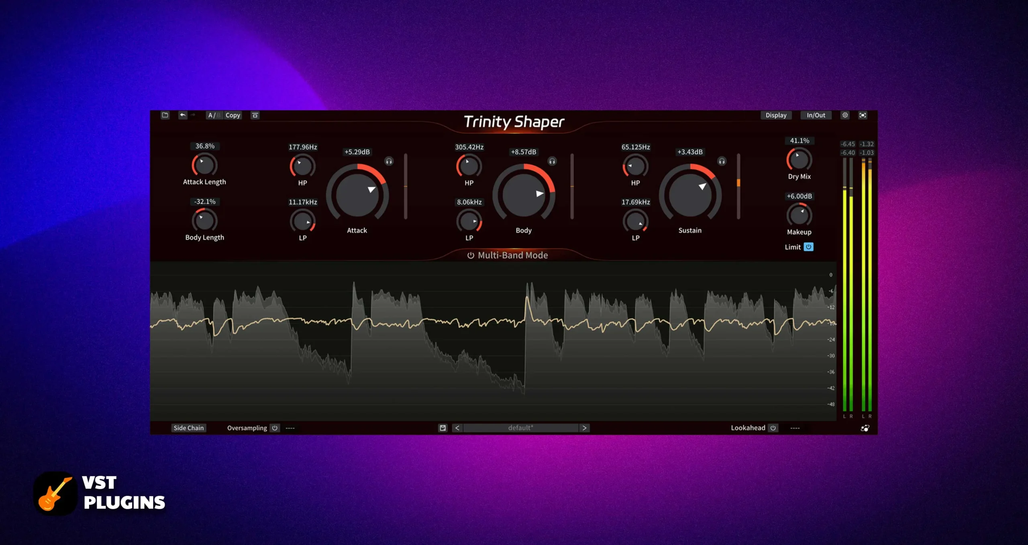This screenshot has height=545, width=1028.
Task: Click the Makeup gain knob
Action: click(799, 215)
